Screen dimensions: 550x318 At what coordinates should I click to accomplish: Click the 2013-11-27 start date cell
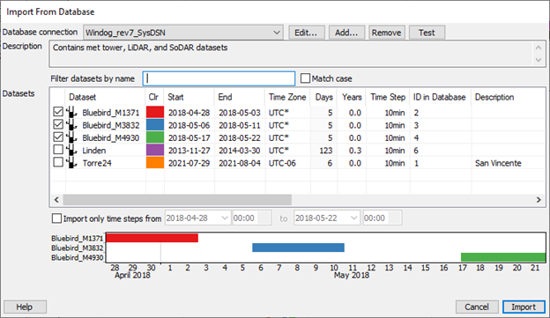(189, 151)
